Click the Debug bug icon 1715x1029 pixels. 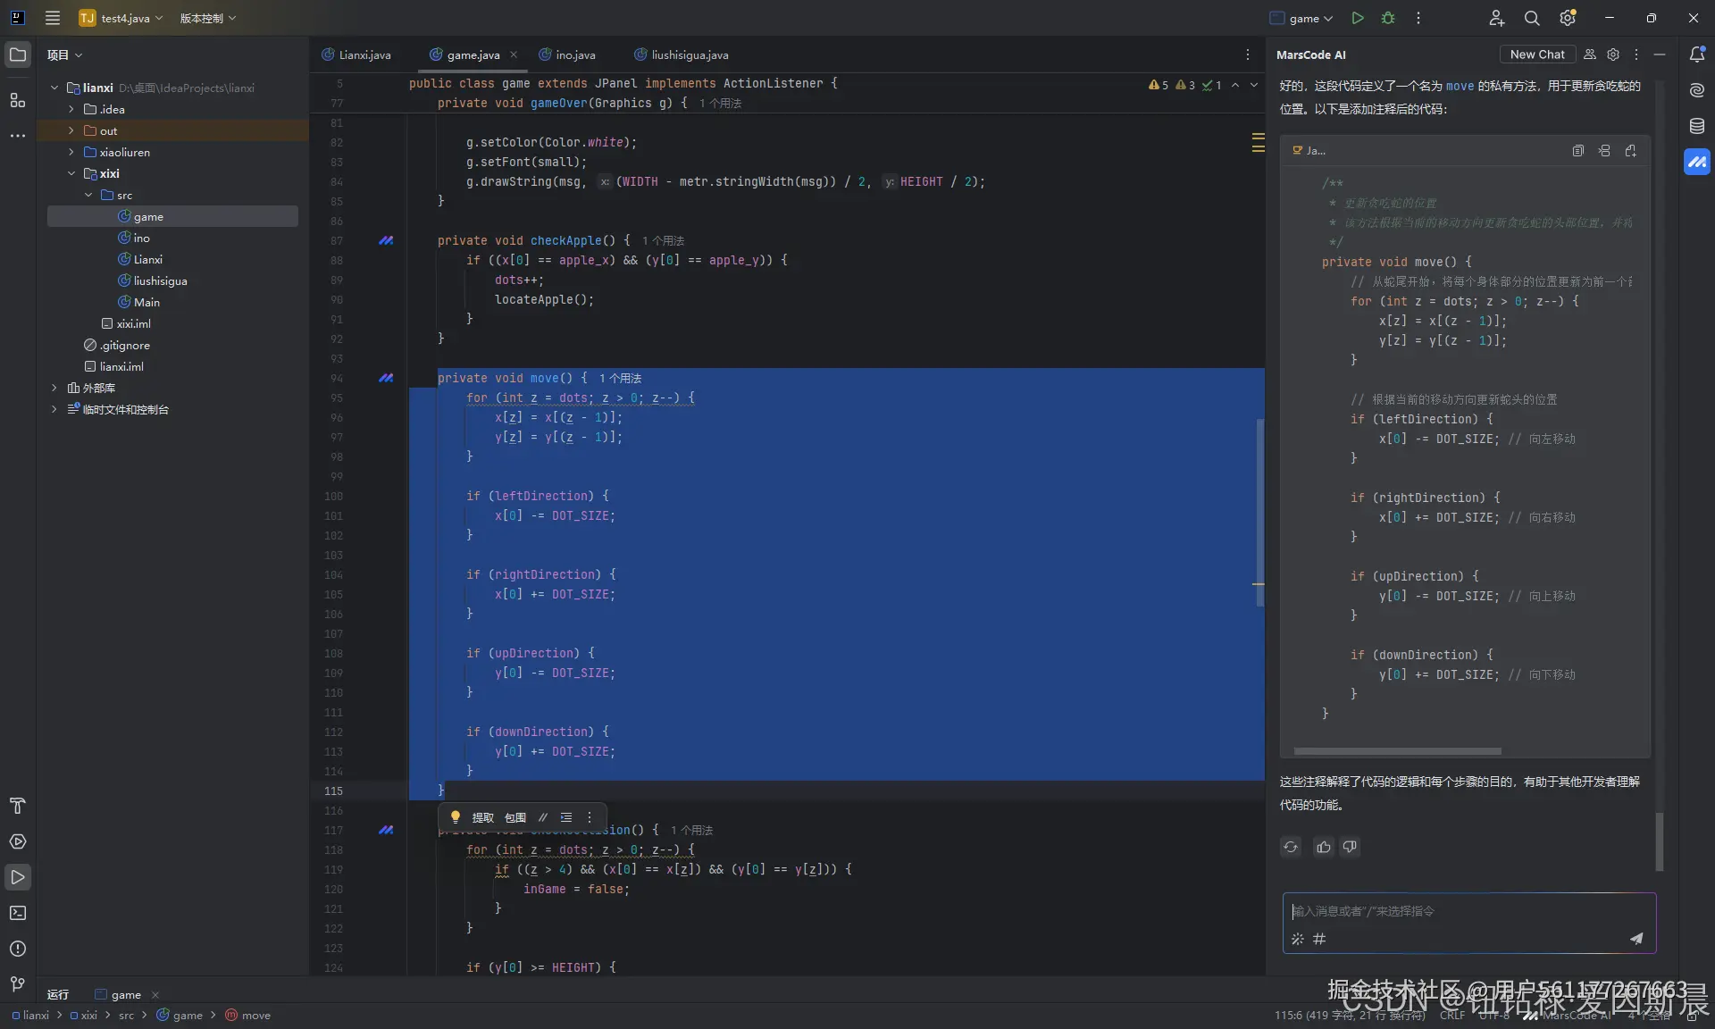[x=1388, y=18]
